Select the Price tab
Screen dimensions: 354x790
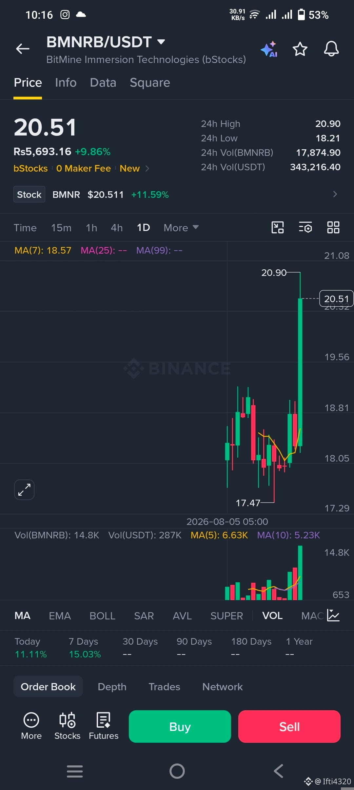pyautogui.click(x=28, y=82)
